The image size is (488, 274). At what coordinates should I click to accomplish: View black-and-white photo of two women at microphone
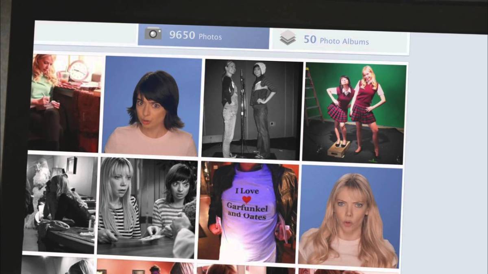point(252,109)
